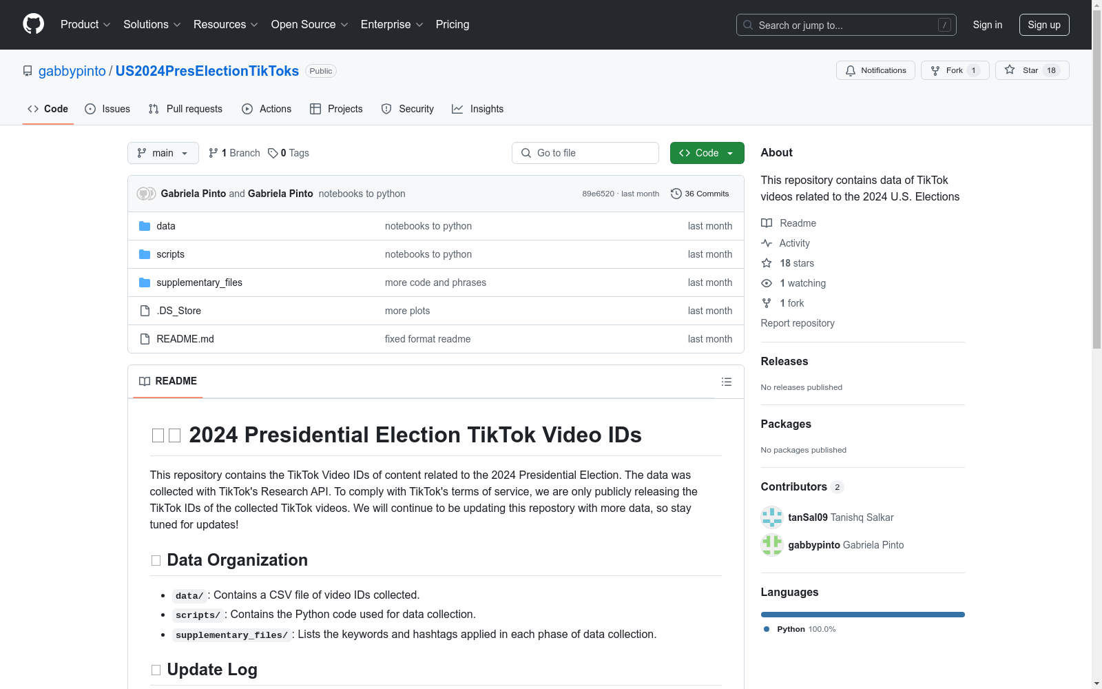Expand the Open Source menu
The width and height of the screenshot is (1102, 689).
click(x=310, y=25)
